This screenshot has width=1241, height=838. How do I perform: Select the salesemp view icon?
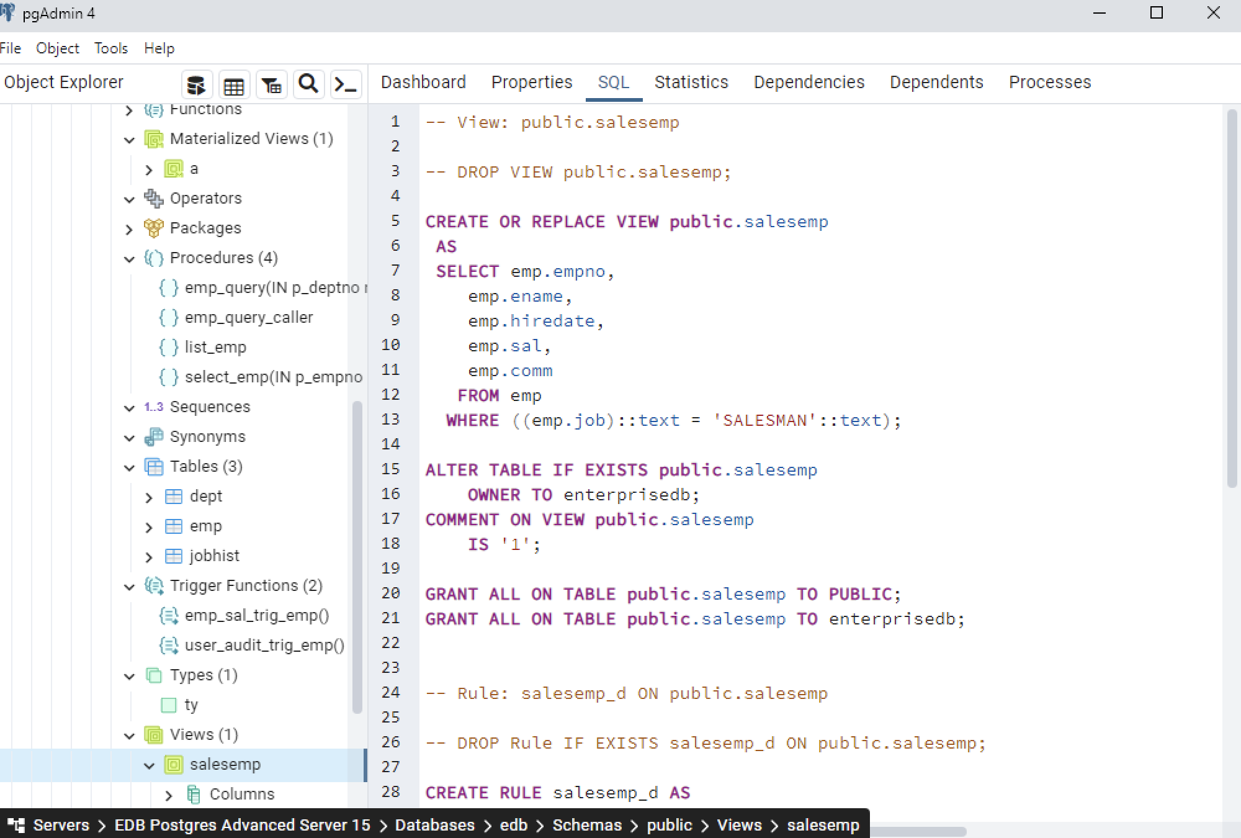[174, 764]
